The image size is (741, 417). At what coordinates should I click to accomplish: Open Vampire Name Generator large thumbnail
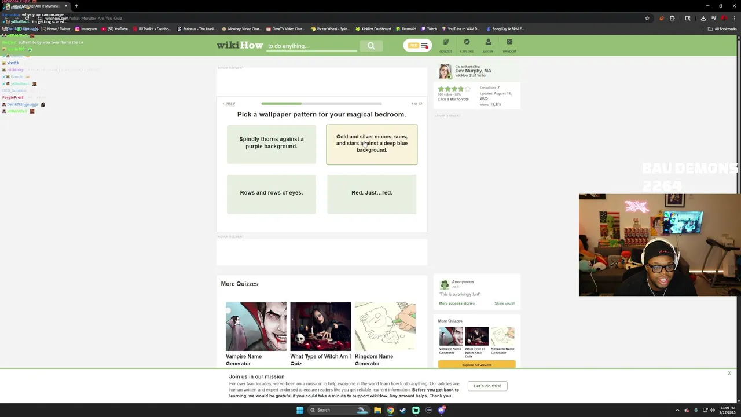pos(256,326)
